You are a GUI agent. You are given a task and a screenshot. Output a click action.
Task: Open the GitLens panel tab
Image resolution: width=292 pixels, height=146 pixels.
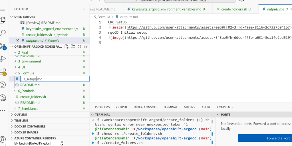tap(190, 107)
